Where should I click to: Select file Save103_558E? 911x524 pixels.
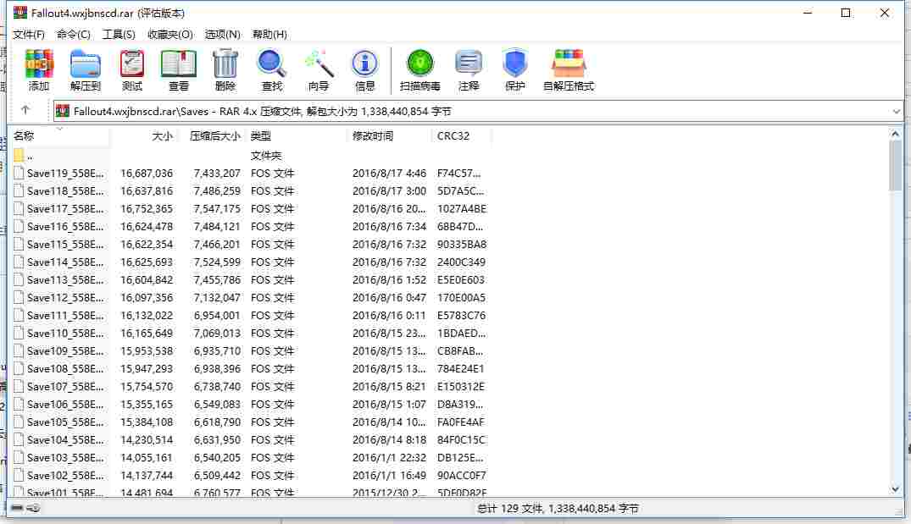(x=65, y=458)
